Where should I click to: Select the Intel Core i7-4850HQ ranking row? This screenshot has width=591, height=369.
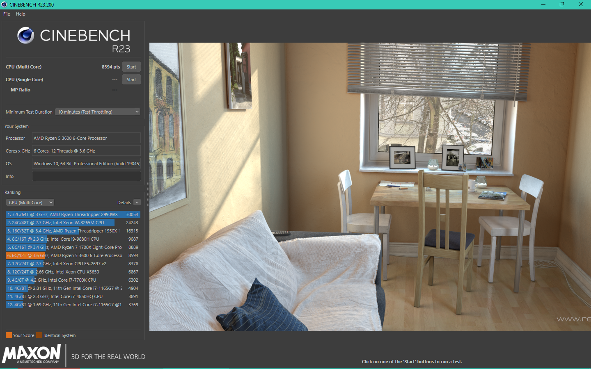pyautogui.click(x=73, y=296)
